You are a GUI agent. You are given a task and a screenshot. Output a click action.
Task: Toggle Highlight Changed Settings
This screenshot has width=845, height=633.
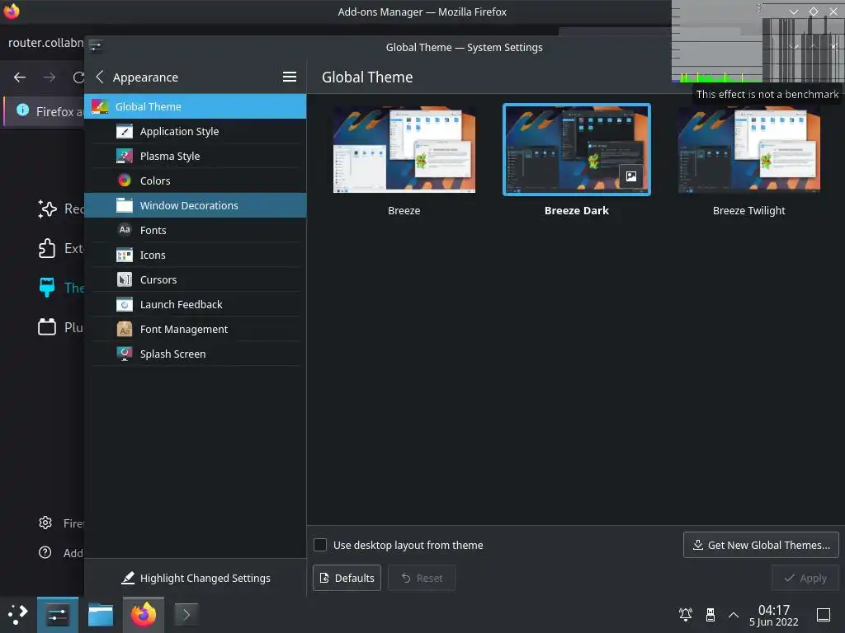196,578
